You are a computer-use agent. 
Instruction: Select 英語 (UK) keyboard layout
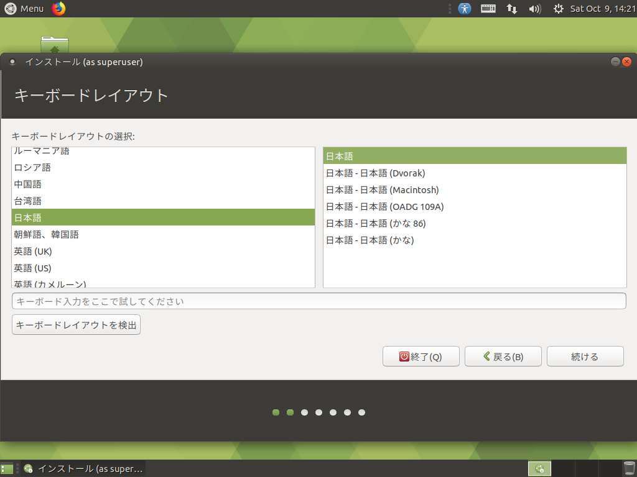click(x=164, y=251)
